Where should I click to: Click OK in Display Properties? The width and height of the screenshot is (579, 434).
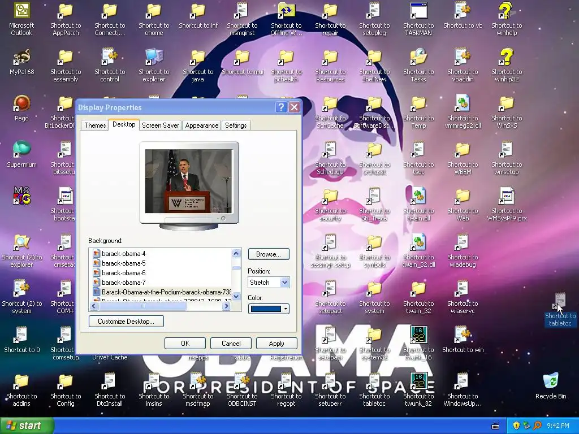[185, 343]
